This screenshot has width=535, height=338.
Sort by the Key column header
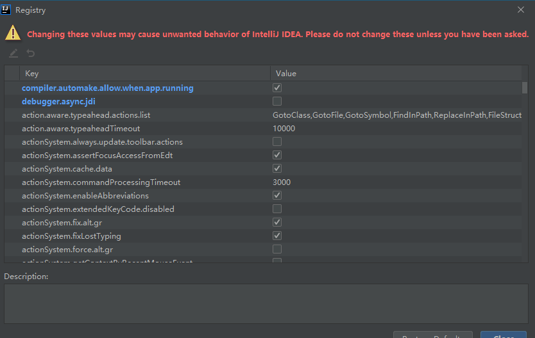[x=145, y=74]
